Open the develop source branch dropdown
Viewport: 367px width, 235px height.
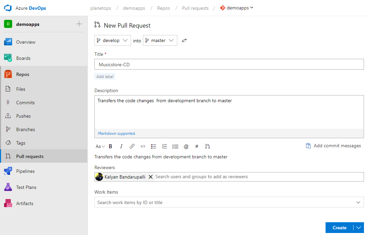(113, 40)
